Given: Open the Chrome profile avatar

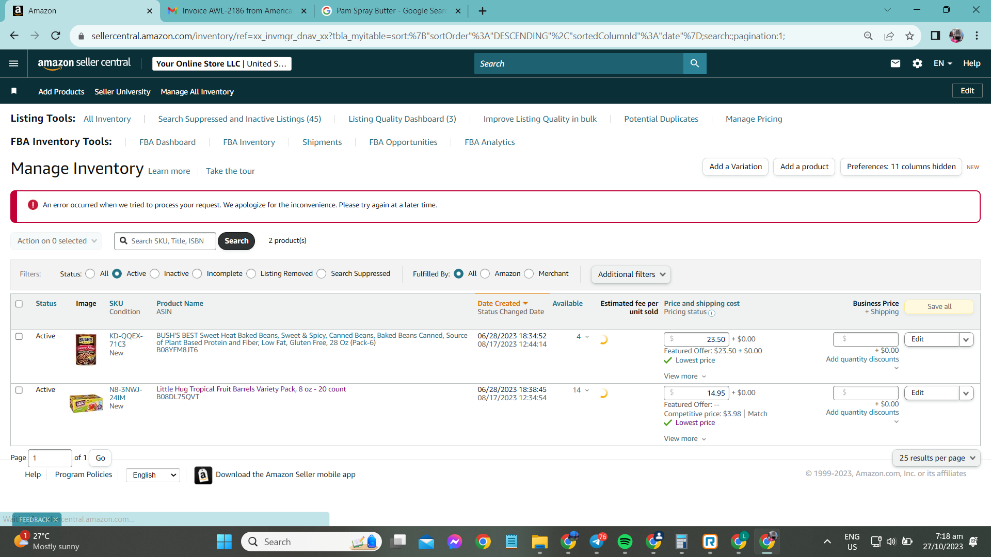Looking at the screenshot, I should click(956, 36).
